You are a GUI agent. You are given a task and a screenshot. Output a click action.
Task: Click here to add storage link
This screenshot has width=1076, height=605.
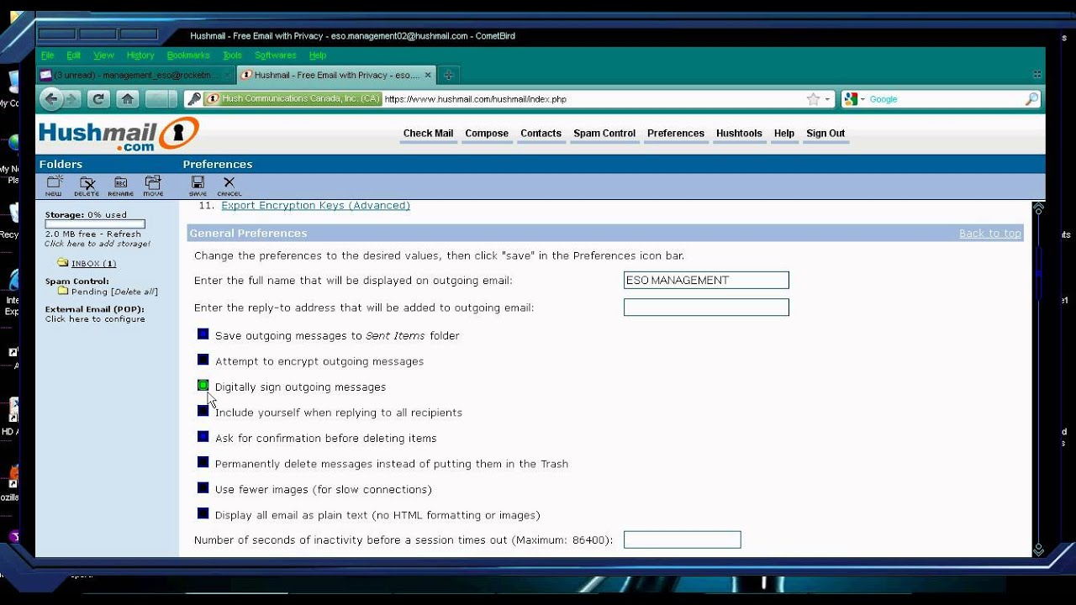[98, 244]
